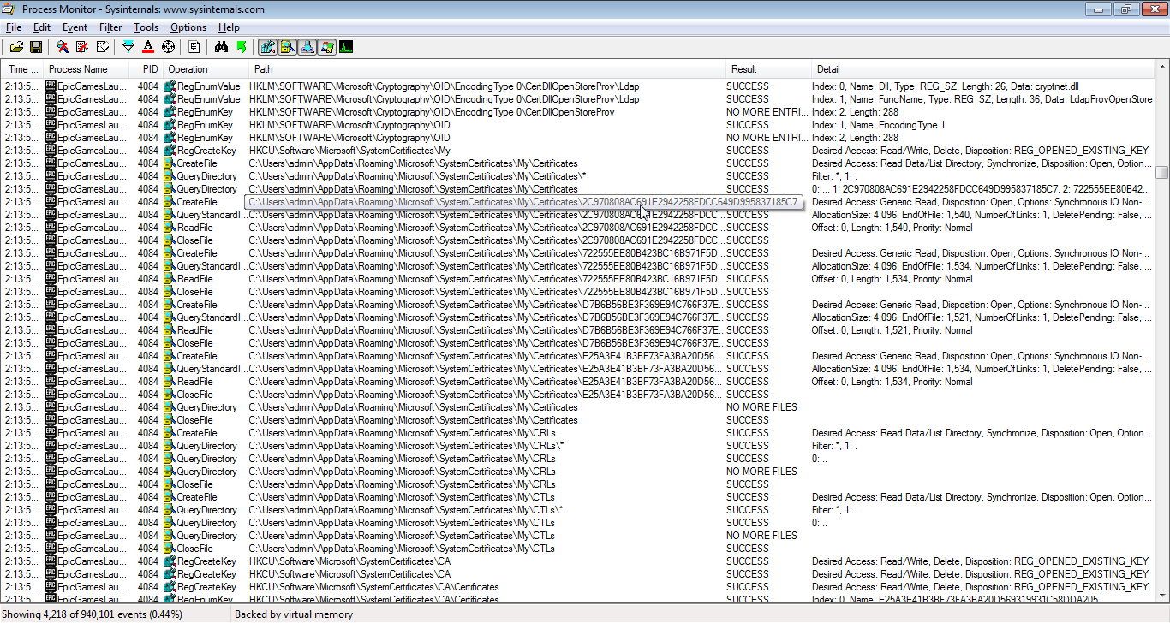Click the Save floppy disk toolbar icon

coord(36,47)
